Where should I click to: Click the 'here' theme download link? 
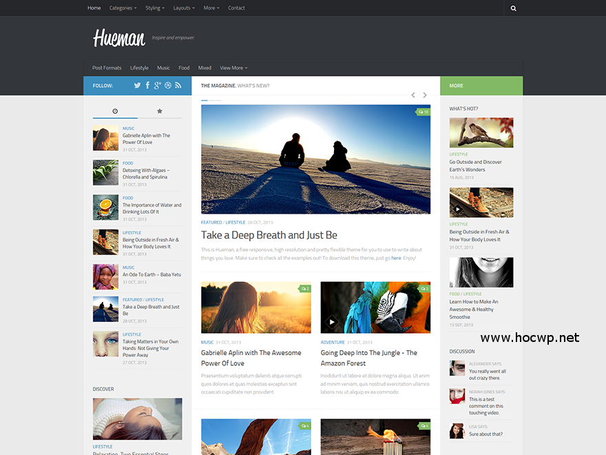[x=396, y=257]
